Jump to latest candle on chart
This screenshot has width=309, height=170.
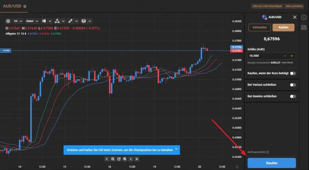[x=137, y=159]
